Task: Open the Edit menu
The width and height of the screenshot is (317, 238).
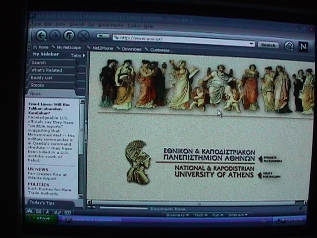Action: pos(48,24)
